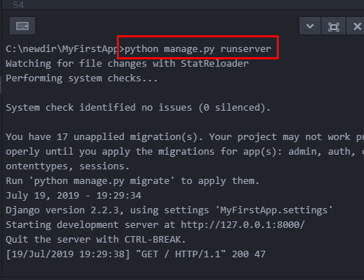Click the 'Watching for file changes with StatReloader' line
The image size is (364, 280).
tap(127, 64)
